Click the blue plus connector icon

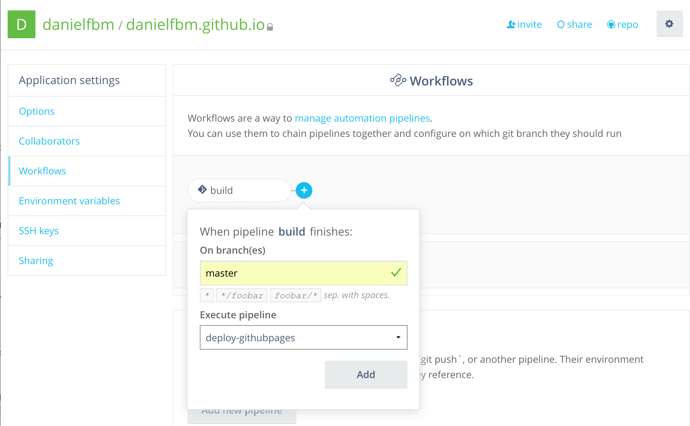point(304,190)
